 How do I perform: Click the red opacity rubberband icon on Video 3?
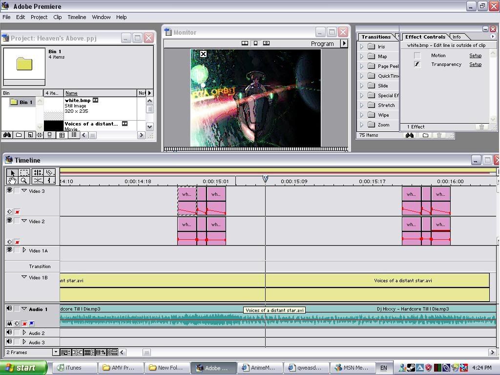pos(17,212)
